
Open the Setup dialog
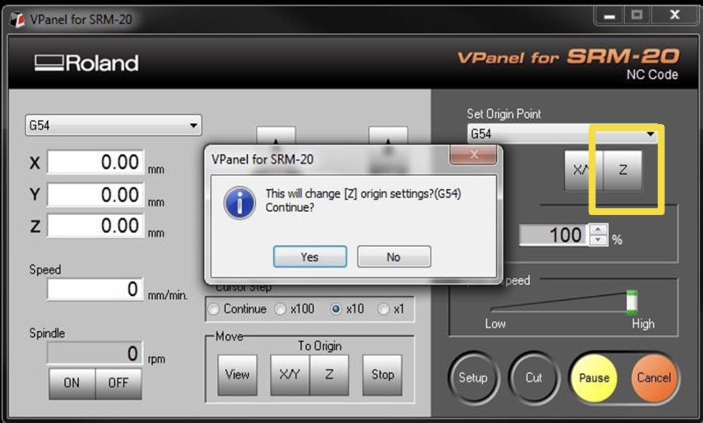click(473, 378)
